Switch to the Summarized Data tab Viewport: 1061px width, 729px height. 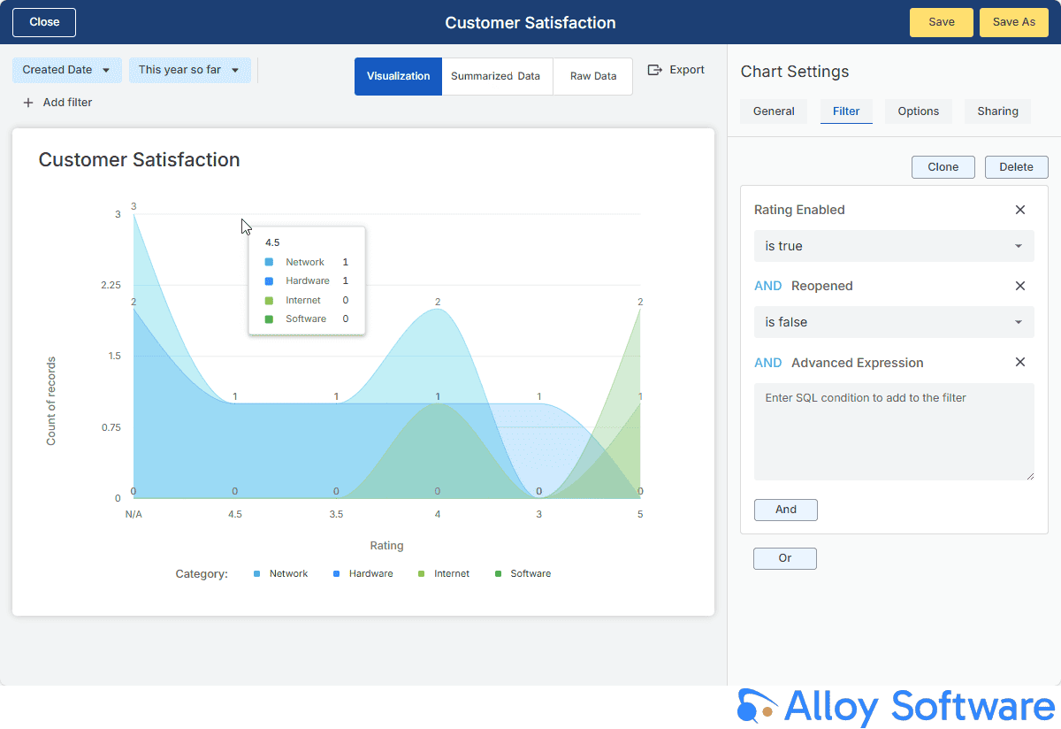495,76
